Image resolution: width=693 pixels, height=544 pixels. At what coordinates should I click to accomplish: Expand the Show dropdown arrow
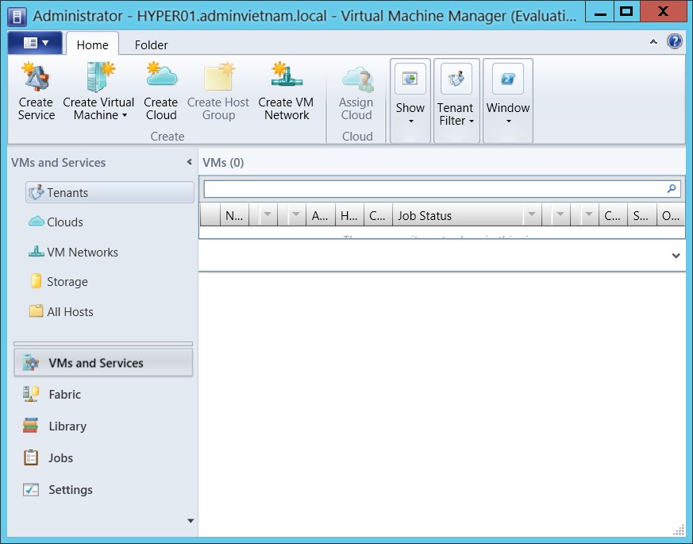[410, 122]
